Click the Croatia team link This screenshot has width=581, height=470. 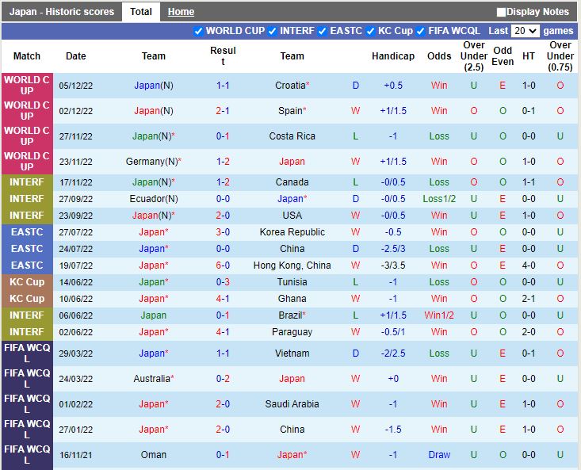point(290,86)
